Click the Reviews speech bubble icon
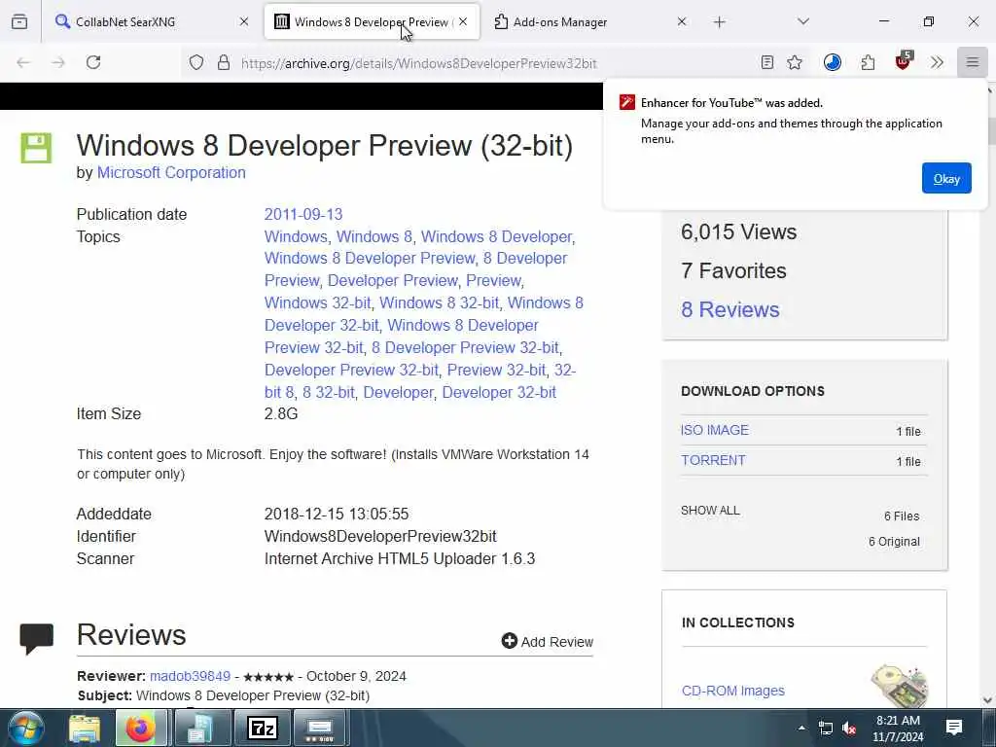The height and width of the screenshot is (747, 996). (x=36, y=638)
